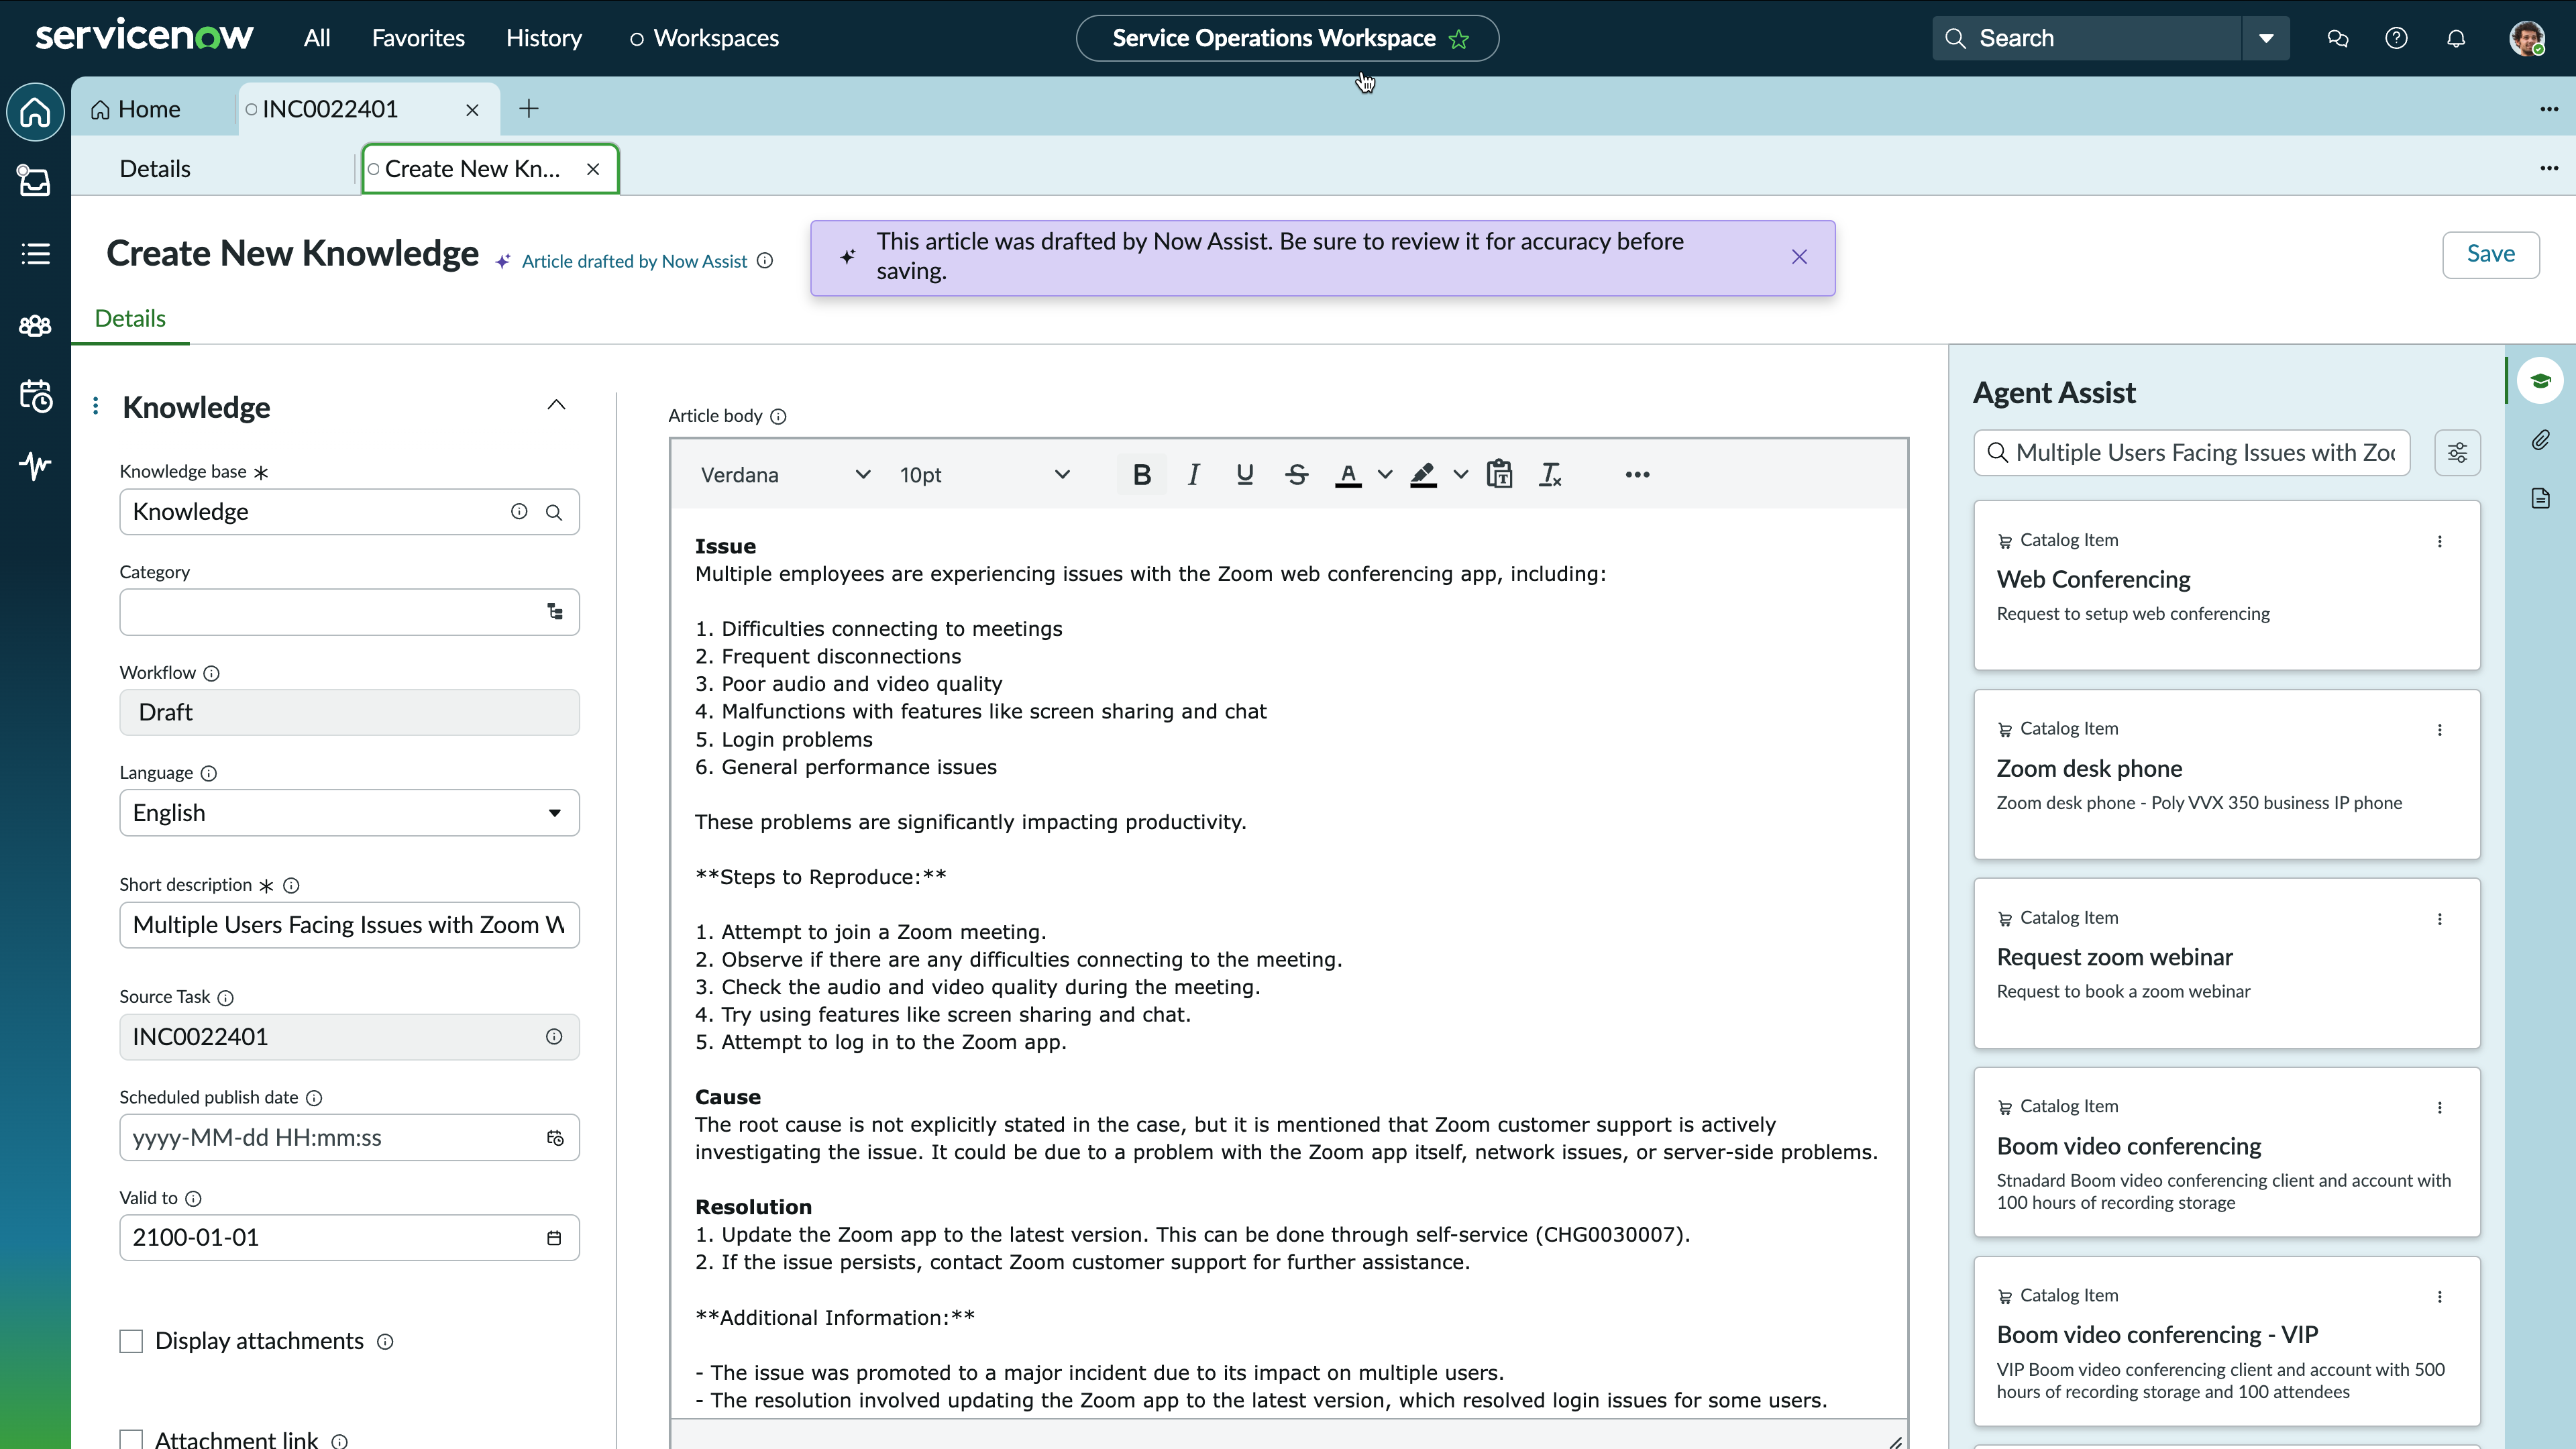This screenshot has width=2576, height=1449.
Task: Open the All menu
Action: click(x=317, y=38)
